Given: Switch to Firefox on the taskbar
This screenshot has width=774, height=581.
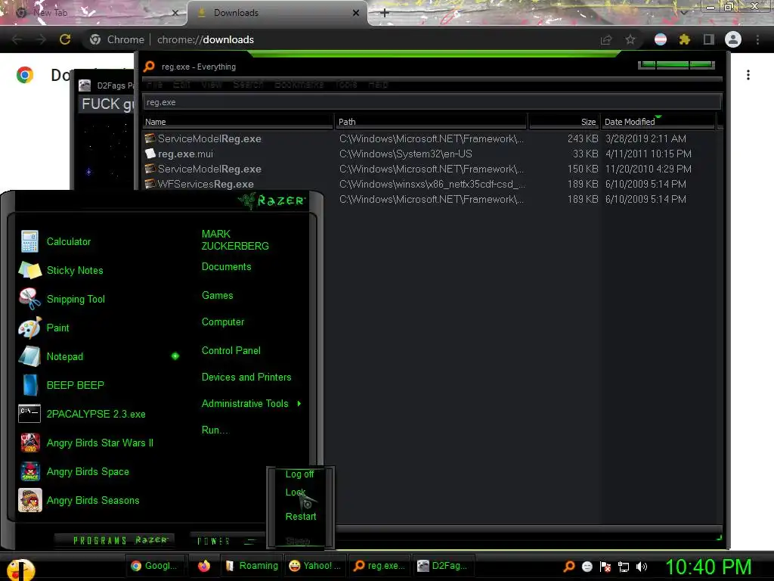Looking at the screenshot, I should 204,566.
